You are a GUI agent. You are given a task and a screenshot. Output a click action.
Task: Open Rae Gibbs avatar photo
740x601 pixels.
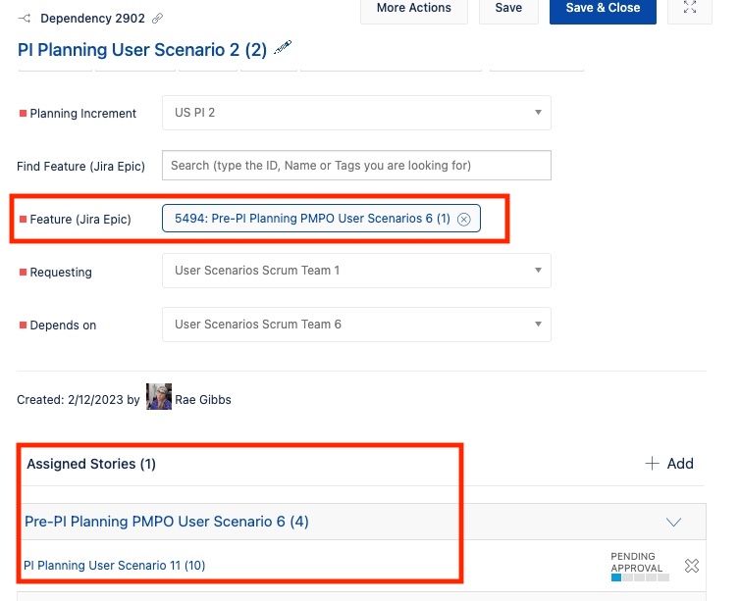159,396
